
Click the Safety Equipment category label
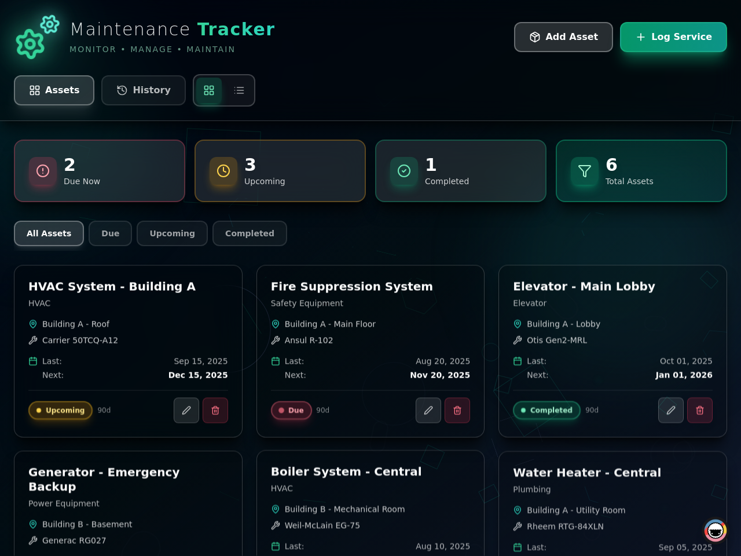[x=307, y=303]
